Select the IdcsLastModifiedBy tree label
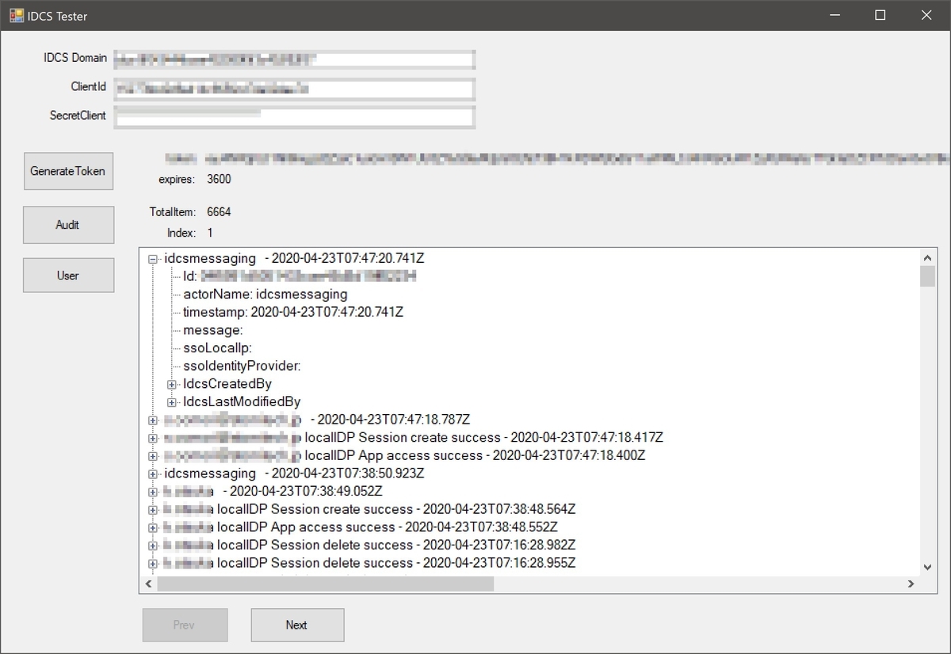 [x=242, y=402]
